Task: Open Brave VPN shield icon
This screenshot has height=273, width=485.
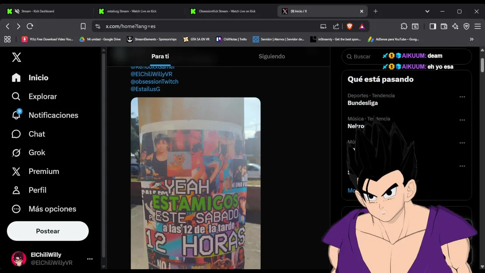Action: [x=466, y=26]
